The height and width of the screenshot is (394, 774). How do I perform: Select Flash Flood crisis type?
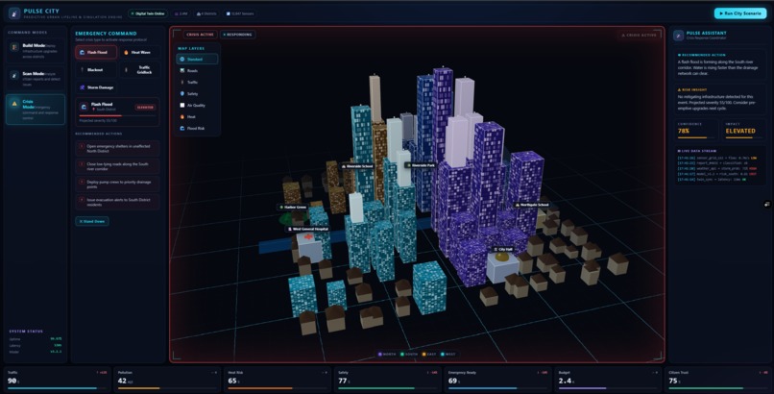coord(96,52)
